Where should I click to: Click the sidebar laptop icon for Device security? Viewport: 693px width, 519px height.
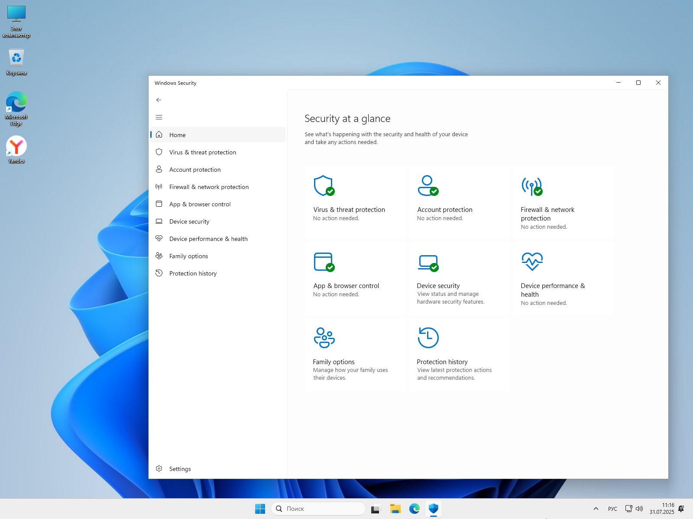tap(159, 221)
